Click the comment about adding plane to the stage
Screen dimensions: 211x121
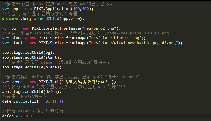56,62
